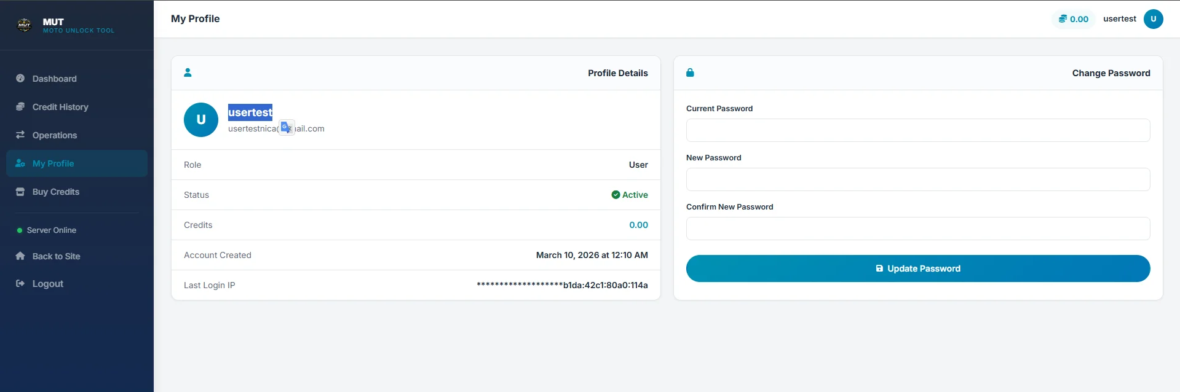Click the Back to Site home icon
Screen dimensions: 1180x392
pos(20,256)
